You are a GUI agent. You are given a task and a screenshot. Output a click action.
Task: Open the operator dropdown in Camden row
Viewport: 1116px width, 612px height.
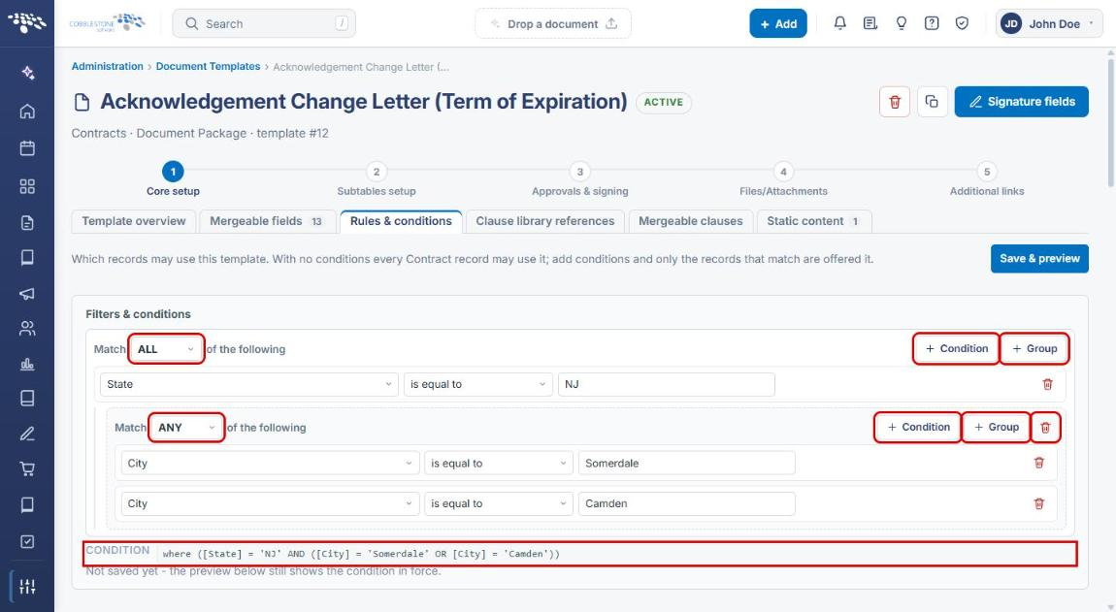tap(499, 503)
